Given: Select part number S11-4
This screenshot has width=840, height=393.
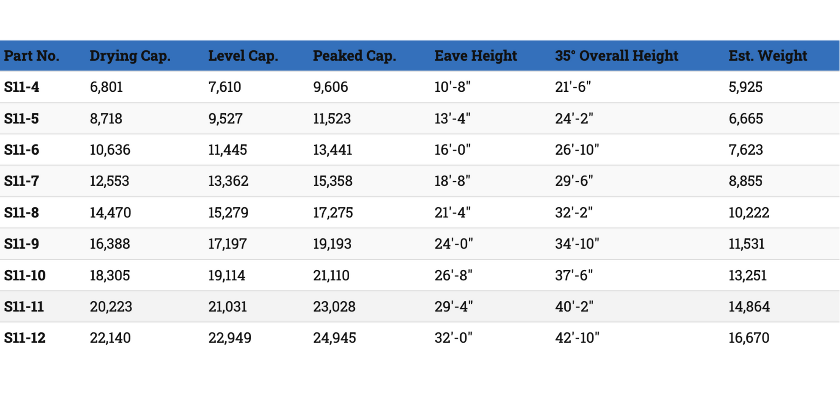Looking at the screenshot, I should tap(21, 87).
